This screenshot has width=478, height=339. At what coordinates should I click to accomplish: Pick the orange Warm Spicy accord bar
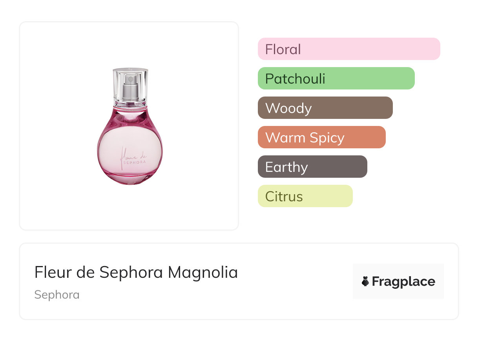point(322,137)
